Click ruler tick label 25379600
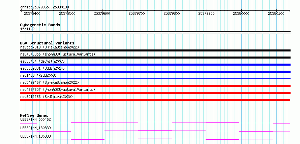Image resolution: width=300 pixels, height=144 pixels. pos(102,13)
